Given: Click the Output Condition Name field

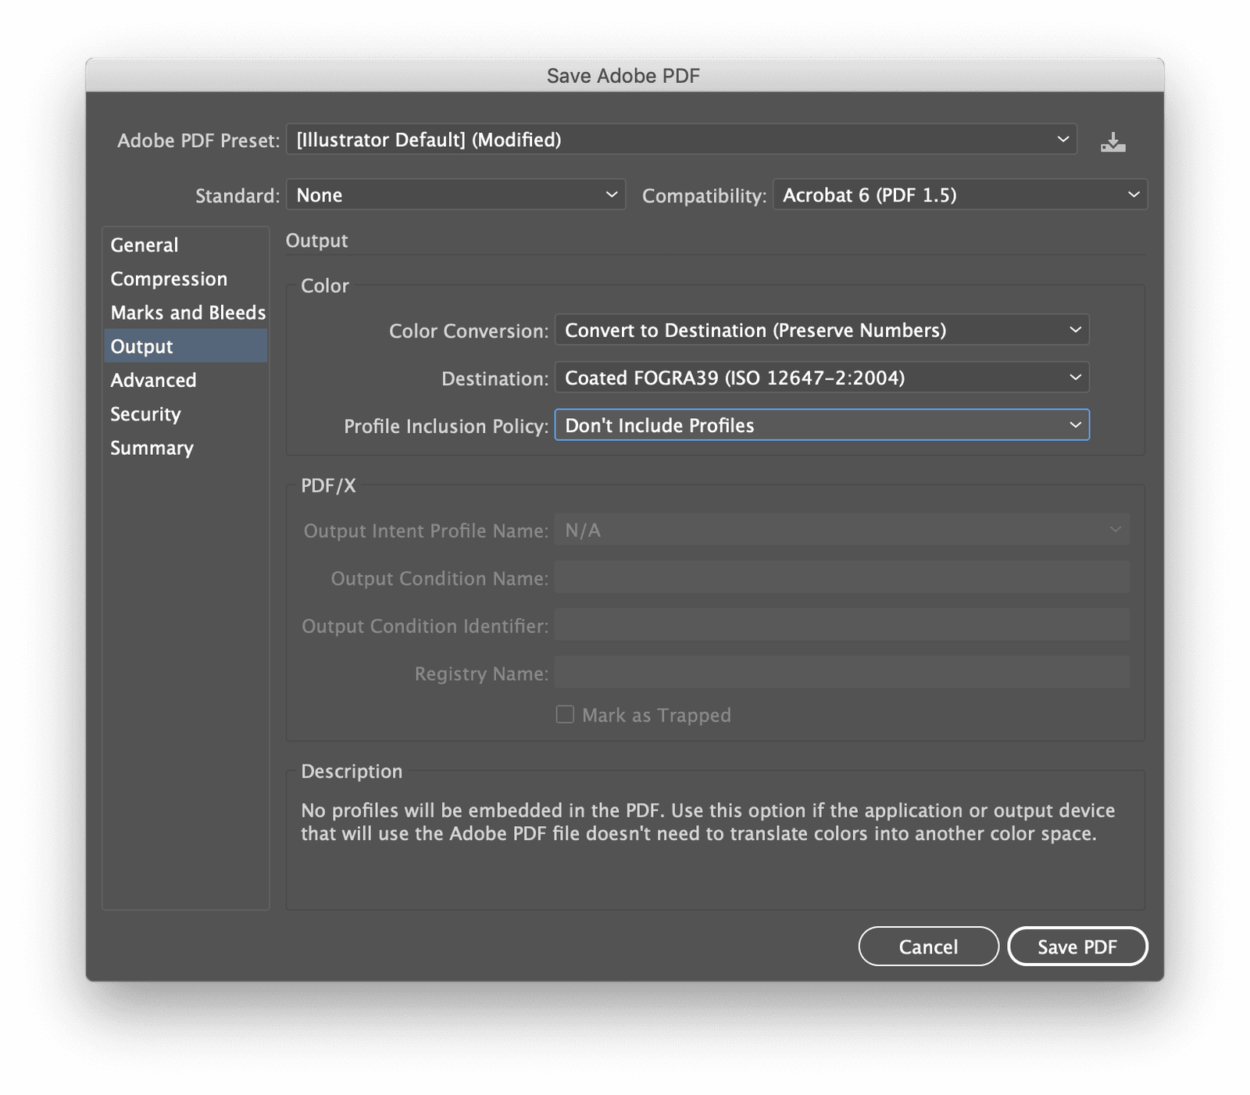Looking at the screenshot, I should (x=842, y=578).
